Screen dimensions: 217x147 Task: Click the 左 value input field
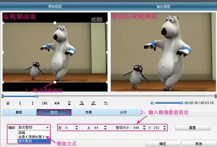(69, 128)
